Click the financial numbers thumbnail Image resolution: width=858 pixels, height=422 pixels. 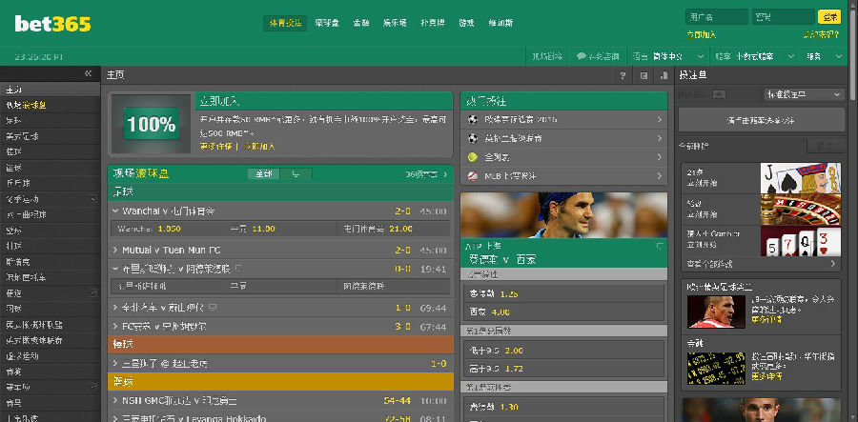click(716, 369)
